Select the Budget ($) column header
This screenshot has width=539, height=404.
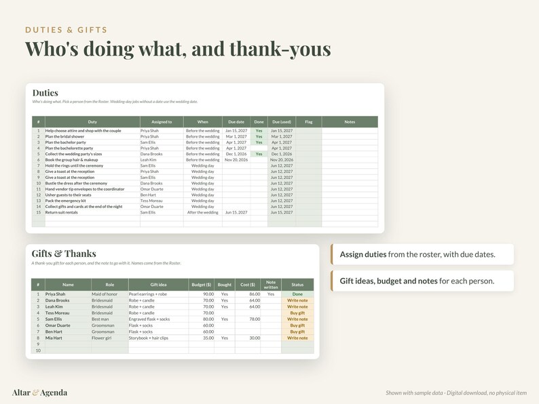(202, 285)
